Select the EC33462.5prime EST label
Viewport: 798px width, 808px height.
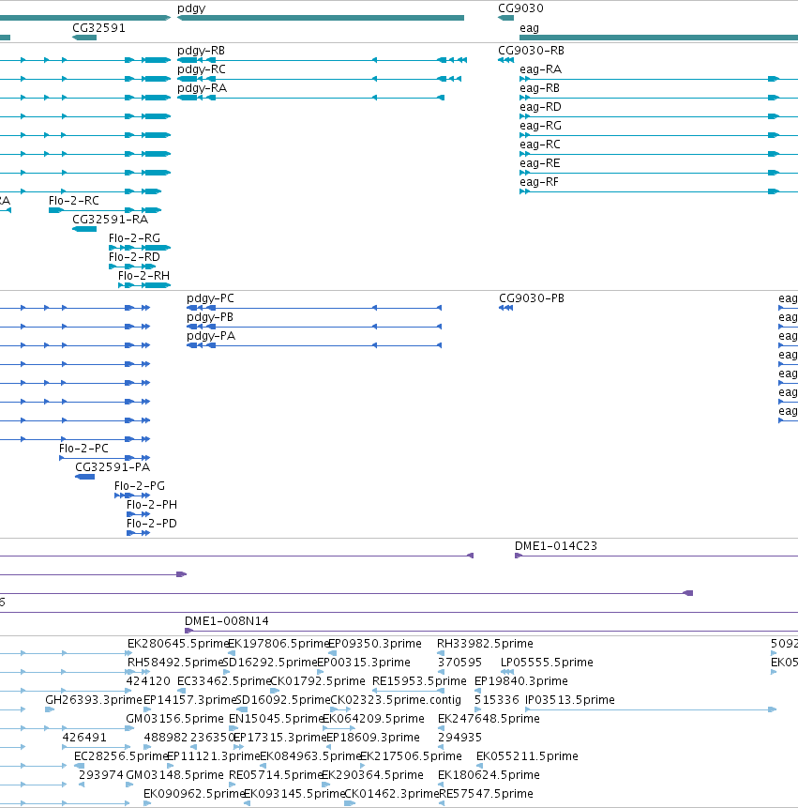tap(224, 681)
